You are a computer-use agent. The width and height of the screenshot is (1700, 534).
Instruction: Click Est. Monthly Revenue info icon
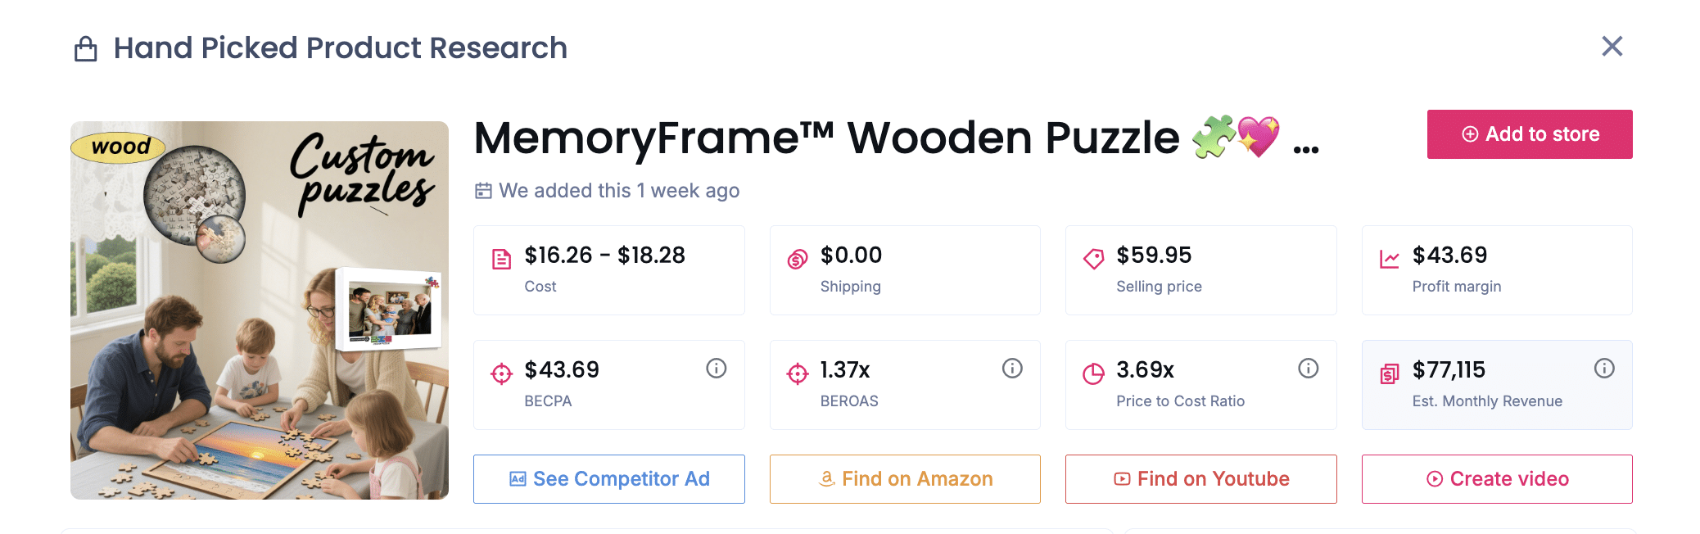pyautogui.click(x=1603, y=369)
